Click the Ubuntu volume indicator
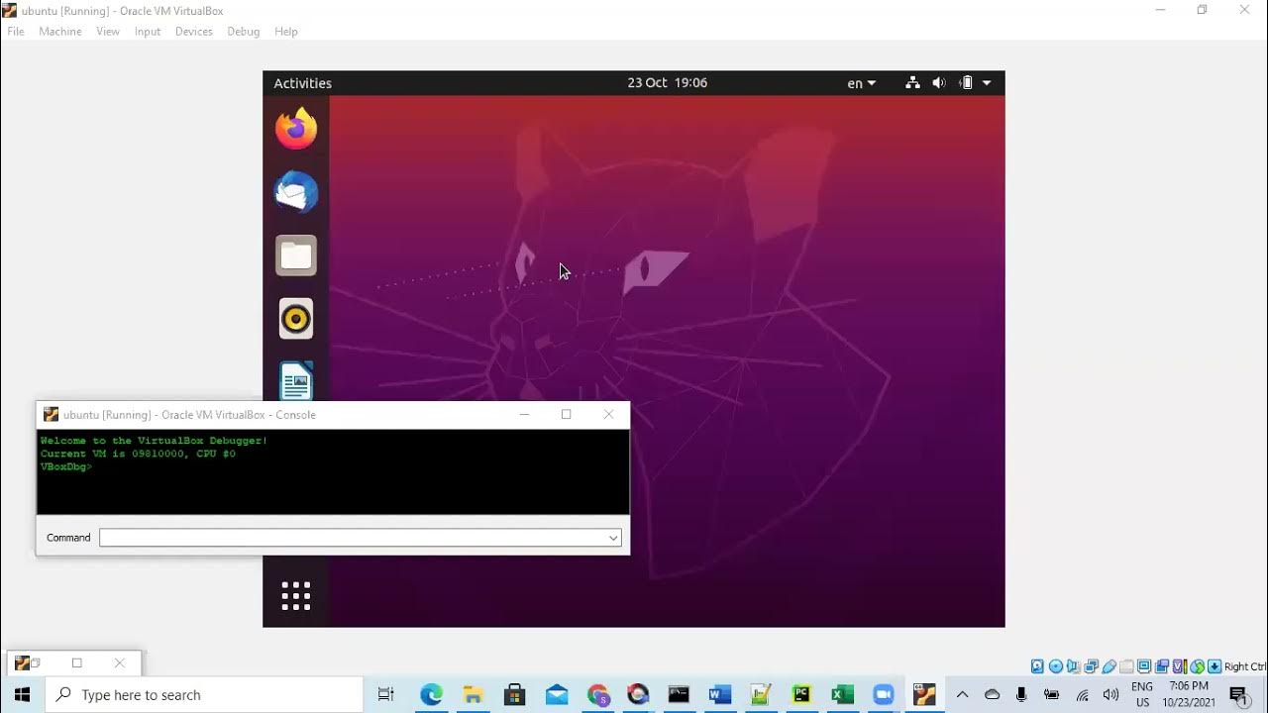The width and height of the screenshot is (1268, 713). click(x=938, y=83)
